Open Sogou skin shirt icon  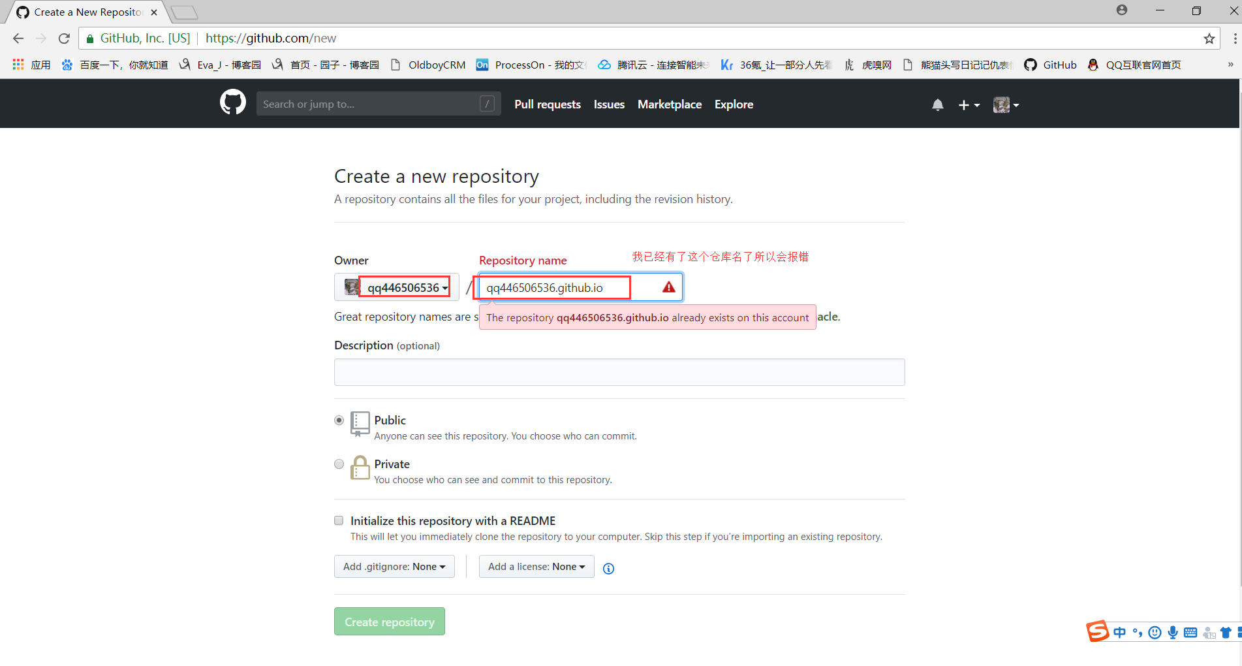[1226, 632]
